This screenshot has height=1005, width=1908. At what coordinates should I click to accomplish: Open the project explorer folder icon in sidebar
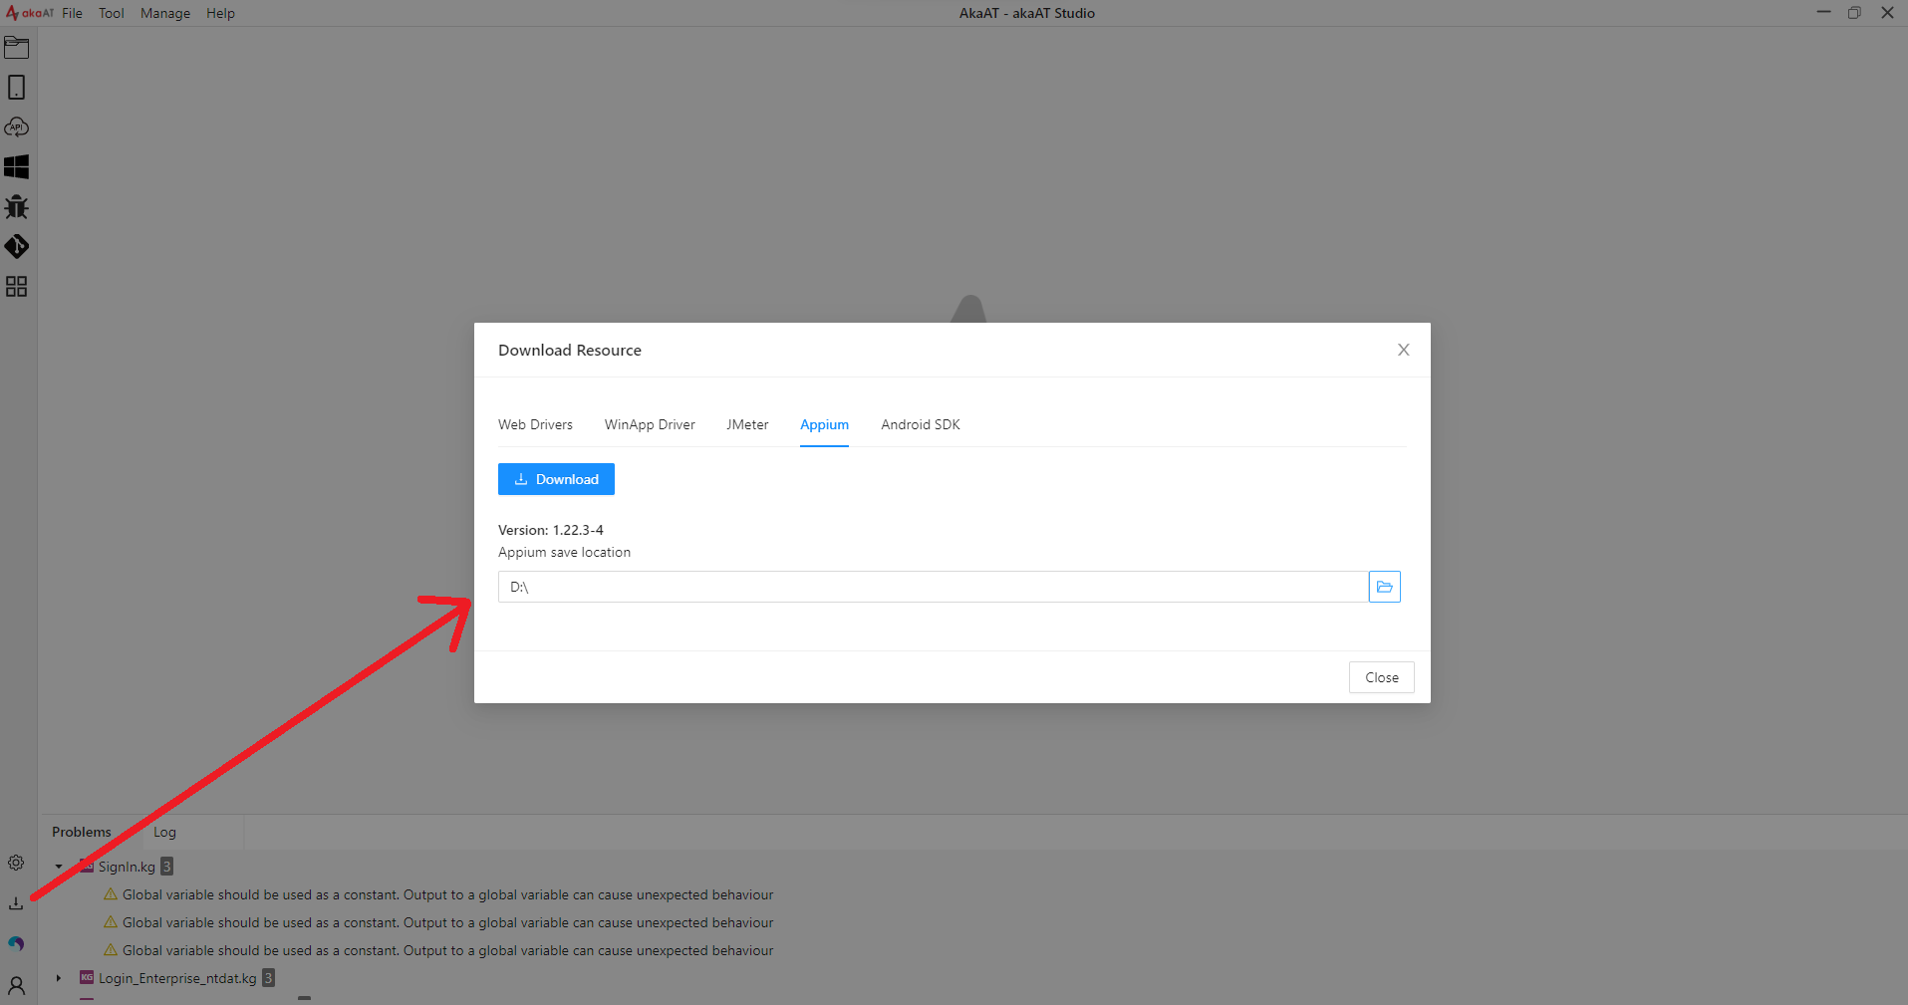pyautogui.click(x=17, y=48)
